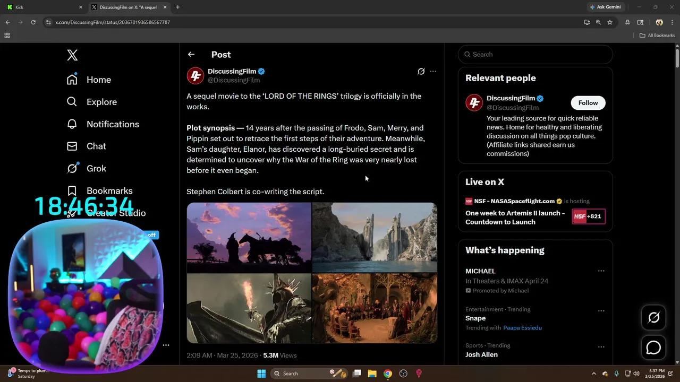Close the DiscussingFilm on X tab
This screenshot has height=382, width=680.
[x=165, y=7]
